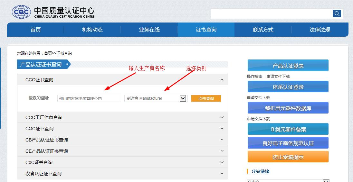The height and width of the screenshot is (182, 353).
Task: Open 申请文件下载 link under 整机用元器件数据库
Action: point(258,119)
